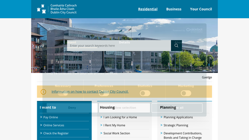Click the chevron beside Check the Register
Screen dimensions: 249x140
tap(41, 133)
